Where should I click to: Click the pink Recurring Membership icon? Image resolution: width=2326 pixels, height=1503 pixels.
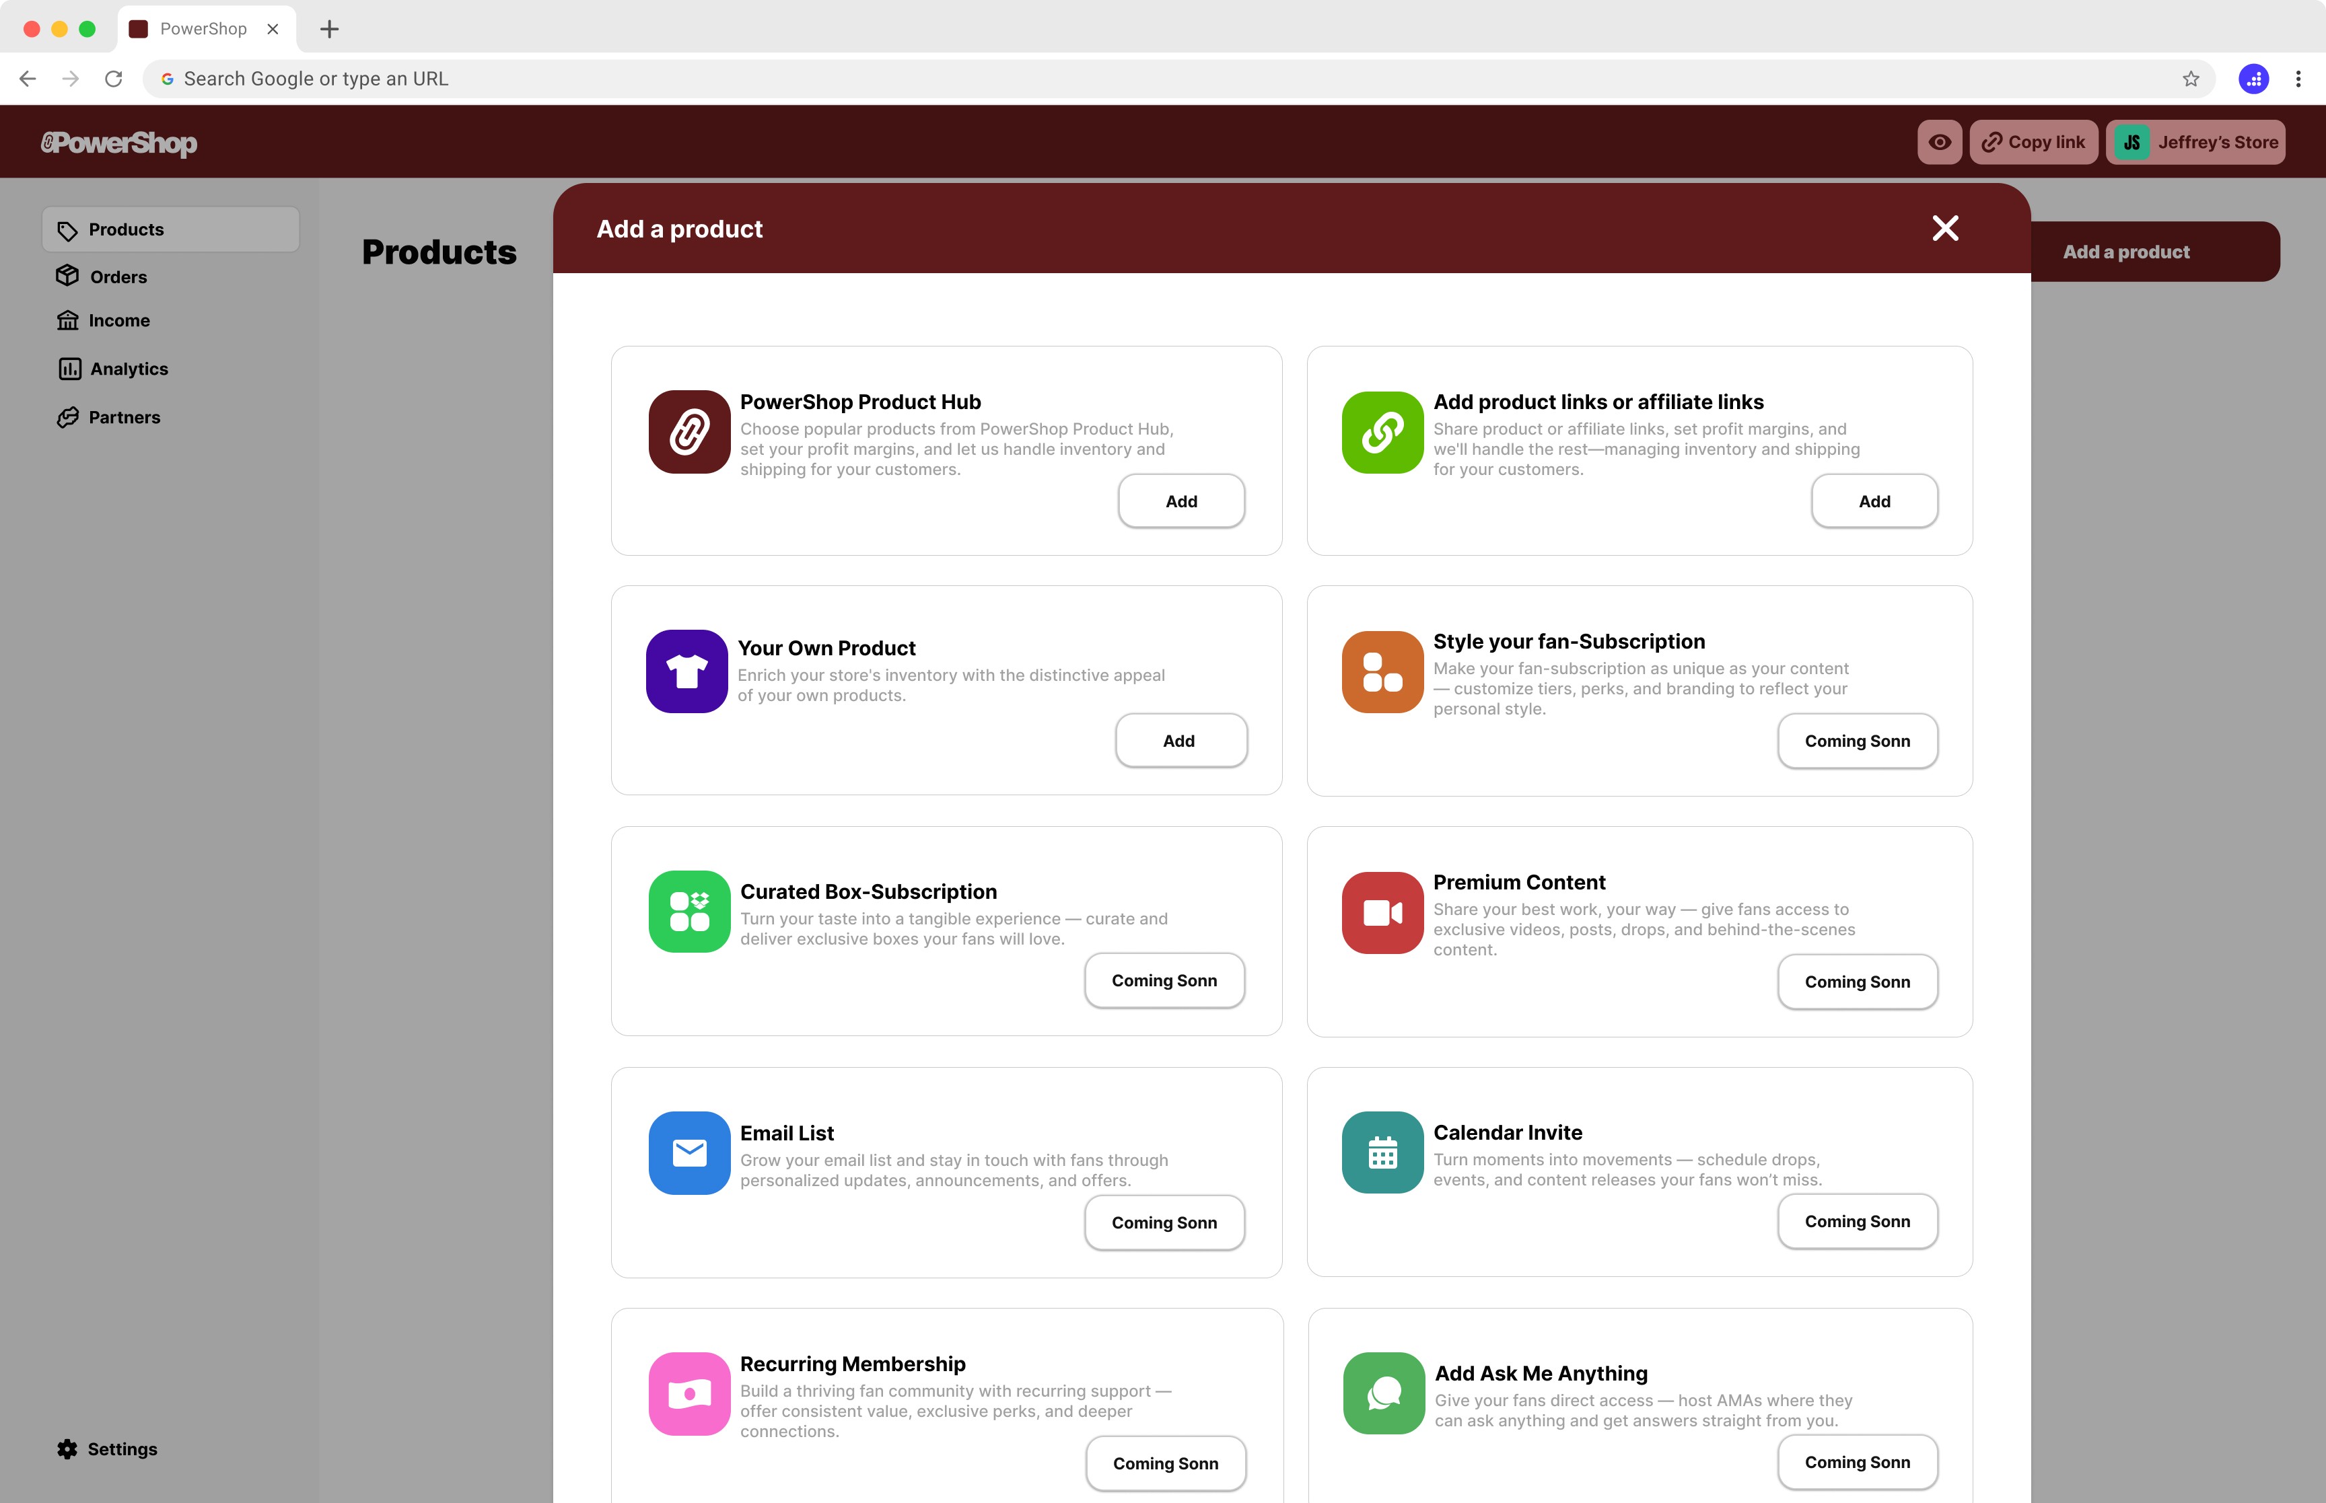[689, 1393]
